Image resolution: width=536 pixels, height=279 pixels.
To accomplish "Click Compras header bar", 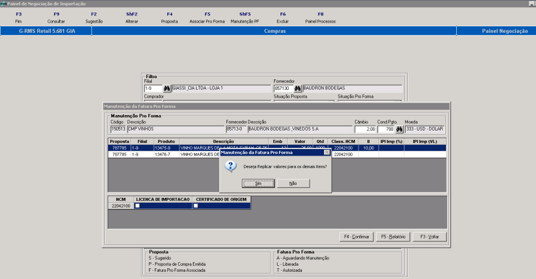I will (275, 31).
